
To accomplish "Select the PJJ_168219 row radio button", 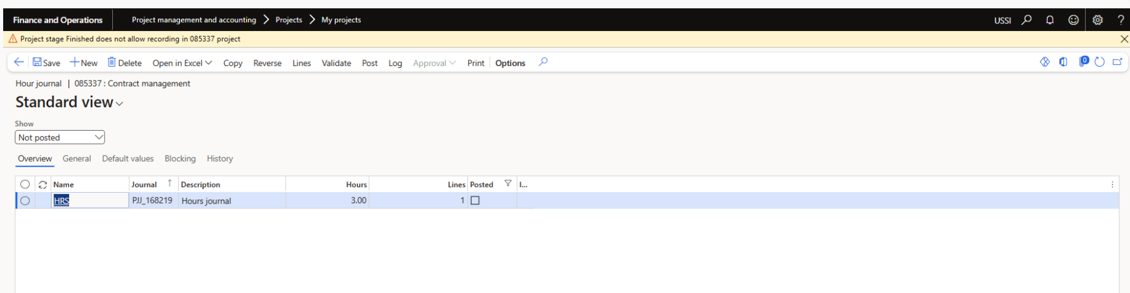I will [x=25, y=200].
